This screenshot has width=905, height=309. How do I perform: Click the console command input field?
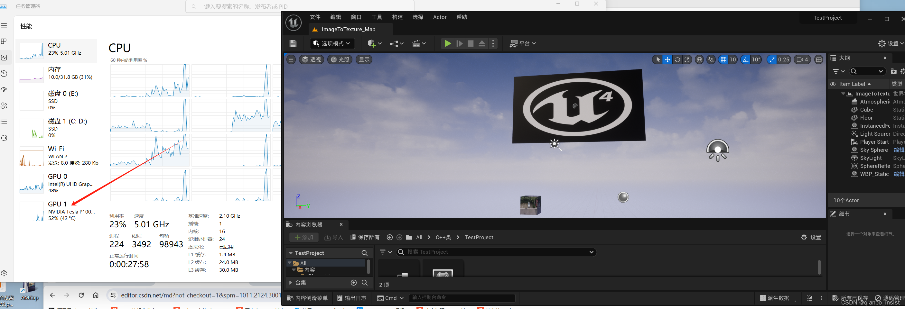click(462, 298)
